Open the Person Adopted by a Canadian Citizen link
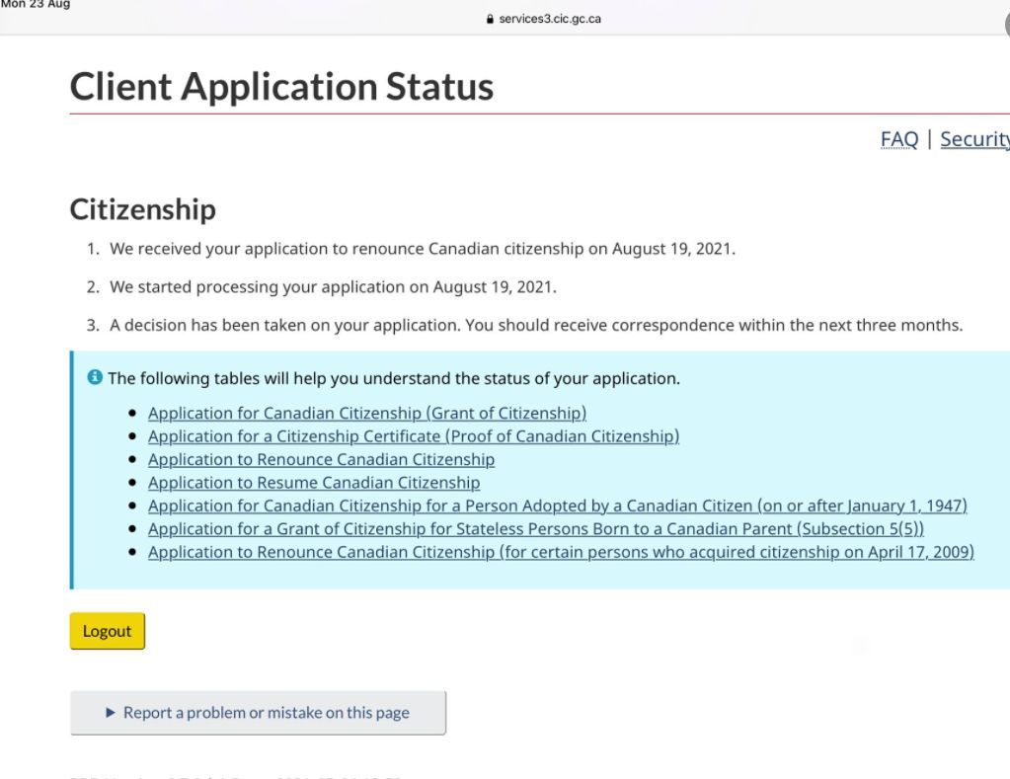 click(558, 506)
